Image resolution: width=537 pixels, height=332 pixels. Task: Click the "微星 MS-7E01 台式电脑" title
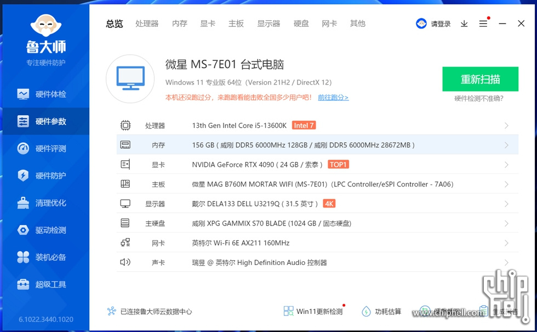coord(225,65)
